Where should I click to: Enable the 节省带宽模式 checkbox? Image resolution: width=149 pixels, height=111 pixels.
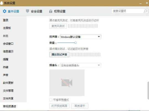(51, 100)
